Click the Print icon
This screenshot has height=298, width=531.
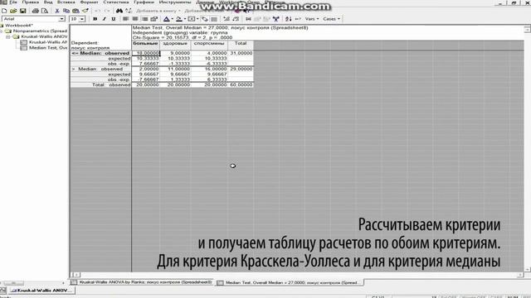[35, 11]
